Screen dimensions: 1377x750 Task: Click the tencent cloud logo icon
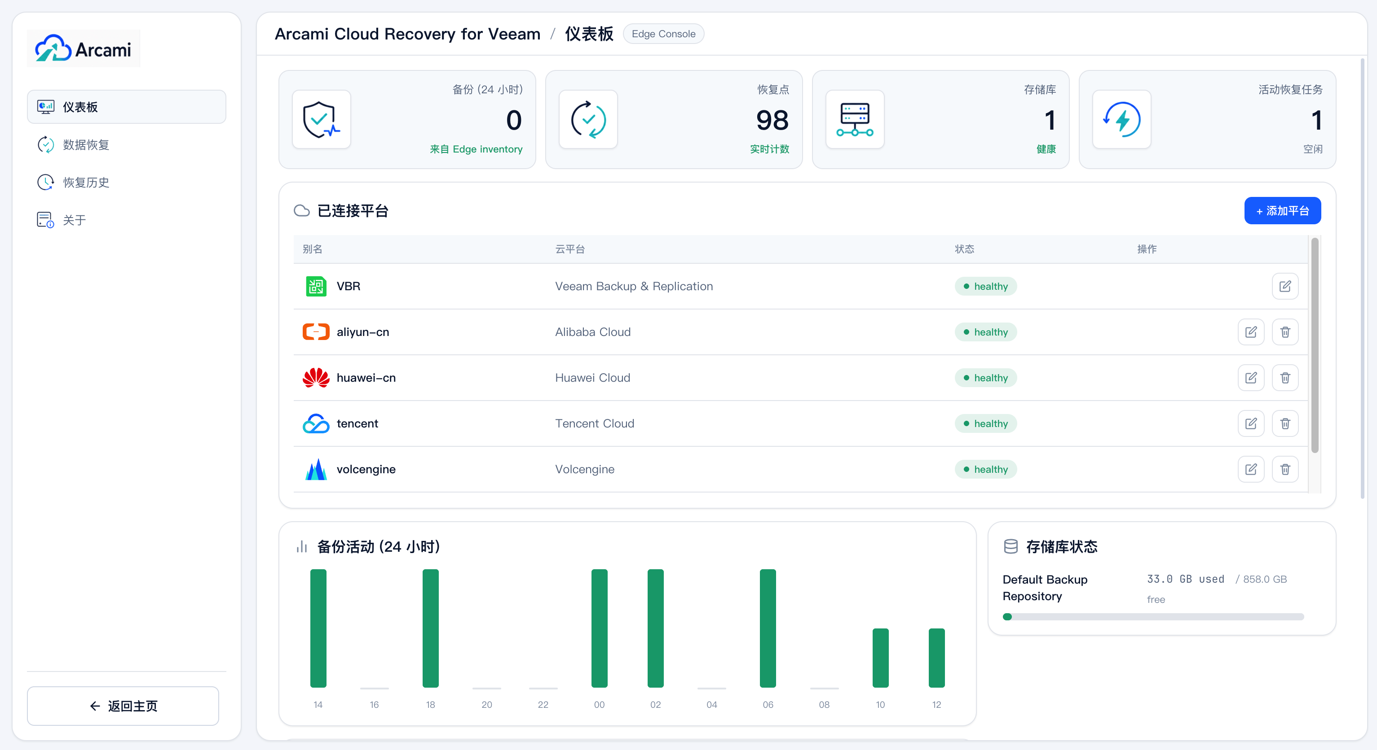click(x=316, y=423)
